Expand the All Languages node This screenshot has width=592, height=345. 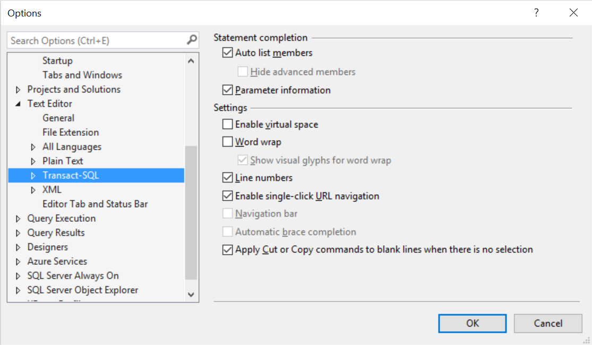(x=33, y=147)
